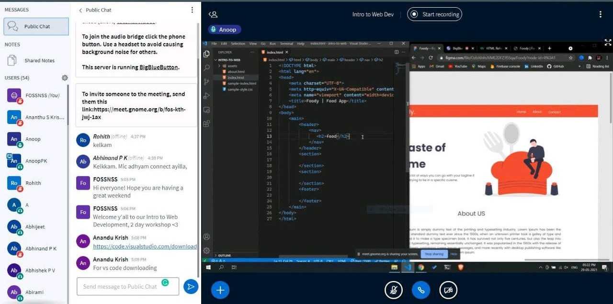Click the chat panel vertical scrollbar

[x=199, y=144]
